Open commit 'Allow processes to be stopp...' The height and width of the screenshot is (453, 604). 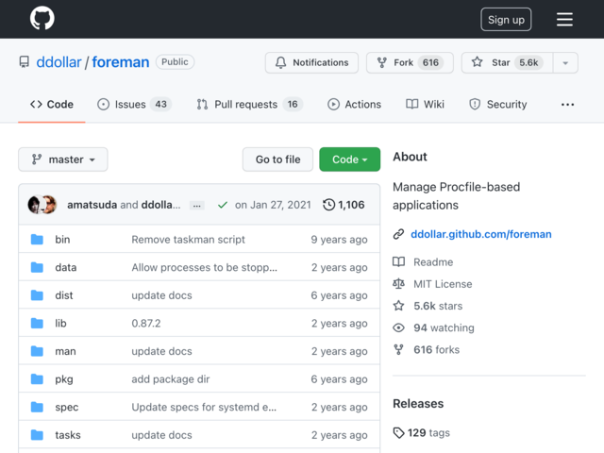[204, 267]
